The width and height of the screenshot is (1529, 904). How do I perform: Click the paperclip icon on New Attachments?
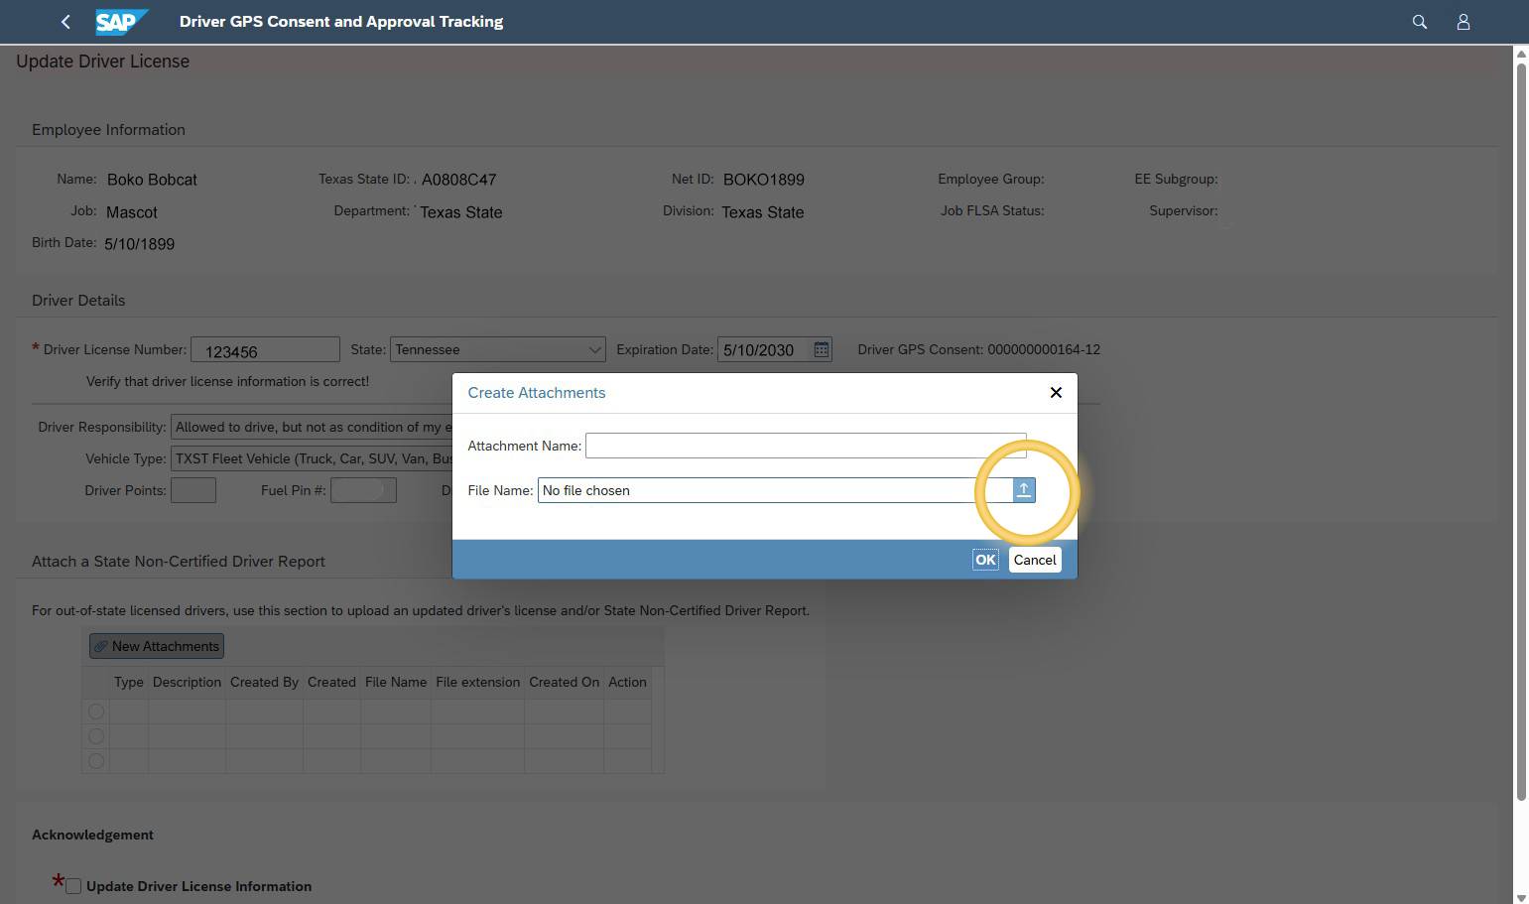(x=100, y=645)
